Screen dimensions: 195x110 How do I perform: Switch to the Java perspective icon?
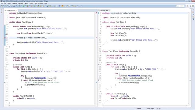tap(193, 6)
